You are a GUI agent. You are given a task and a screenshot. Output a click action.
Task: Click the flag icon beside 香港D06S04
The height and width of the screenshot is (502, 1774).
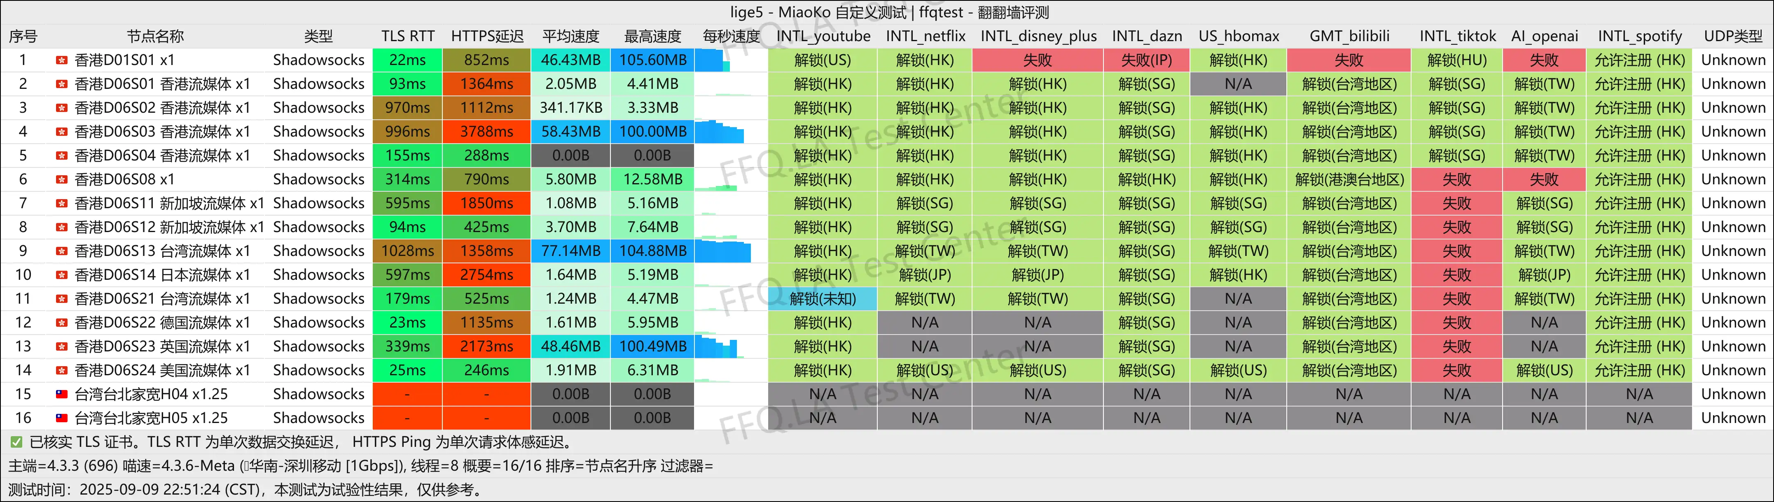62,156
